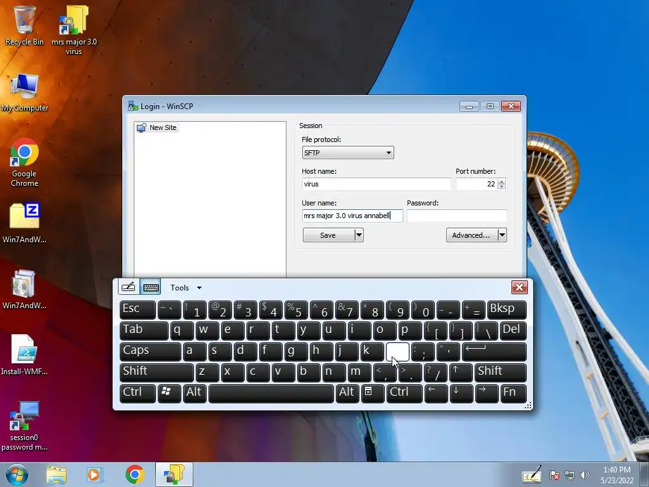Click the Port number field

click(476, 184)
